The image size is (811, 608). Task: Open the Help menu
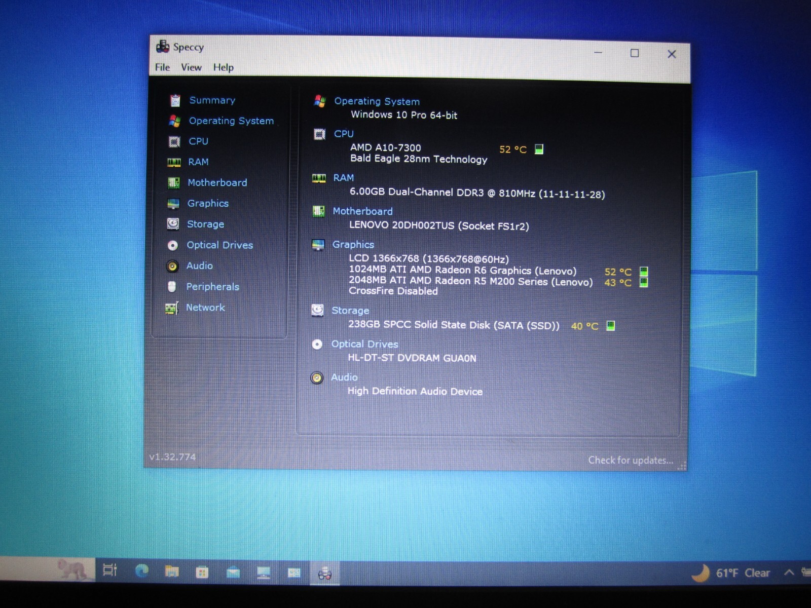point(223,67)
